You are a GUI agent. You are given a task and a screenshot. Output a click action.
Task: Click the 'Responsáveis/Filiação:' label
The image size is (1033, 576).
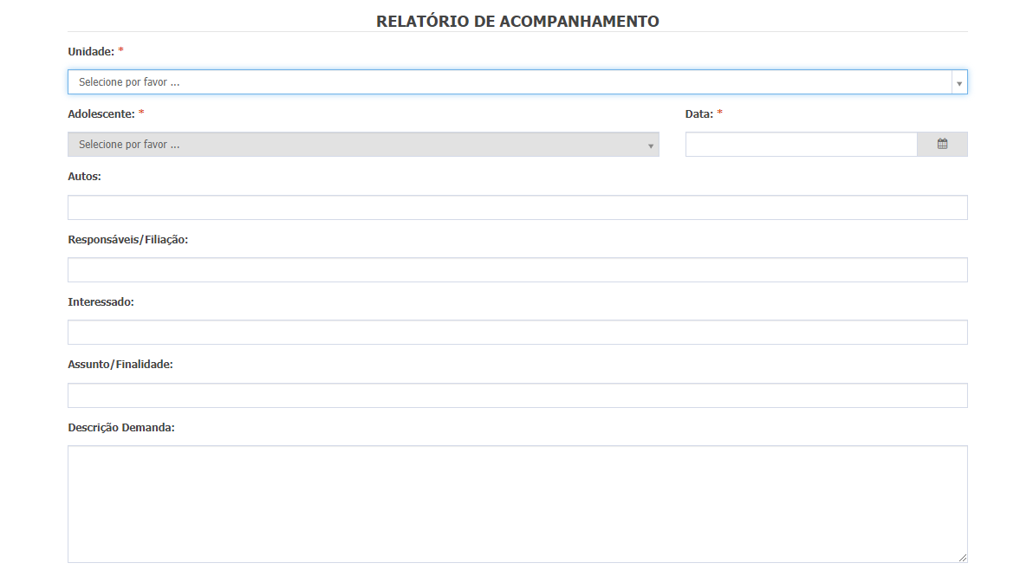127,239
